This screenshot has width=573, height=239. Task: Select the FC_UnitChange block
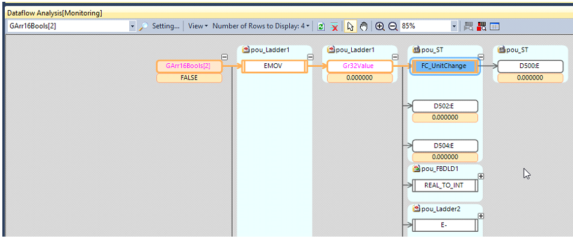[x=445, y=66]
